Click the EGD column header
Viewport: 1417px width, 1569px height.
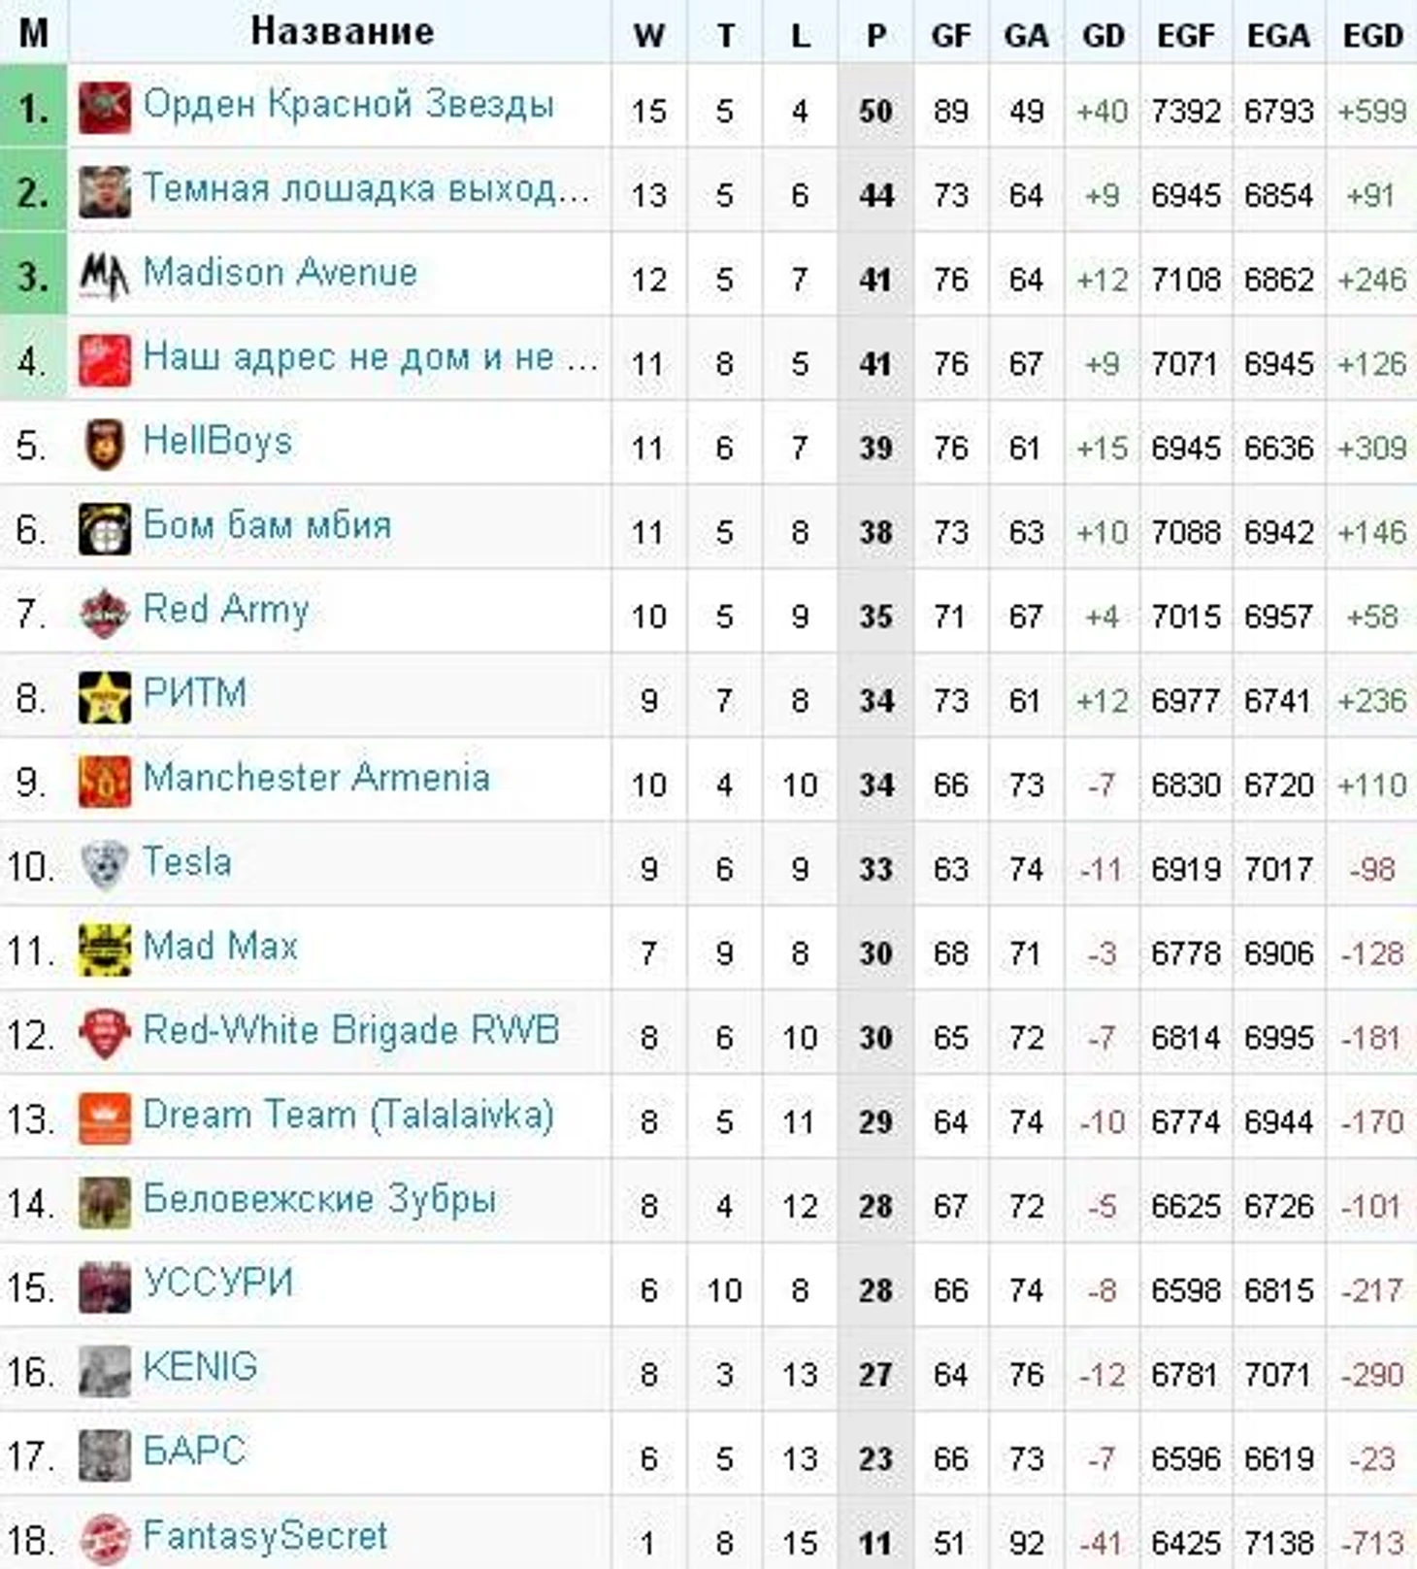pos(1372,36)
